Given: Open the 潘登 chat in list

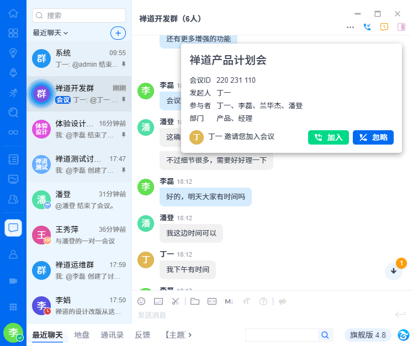Looking at the screenshot, I should [79, 200].
